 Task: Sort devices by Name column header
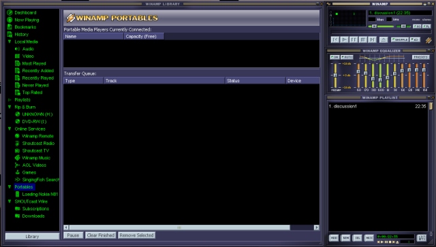(93, 36)
